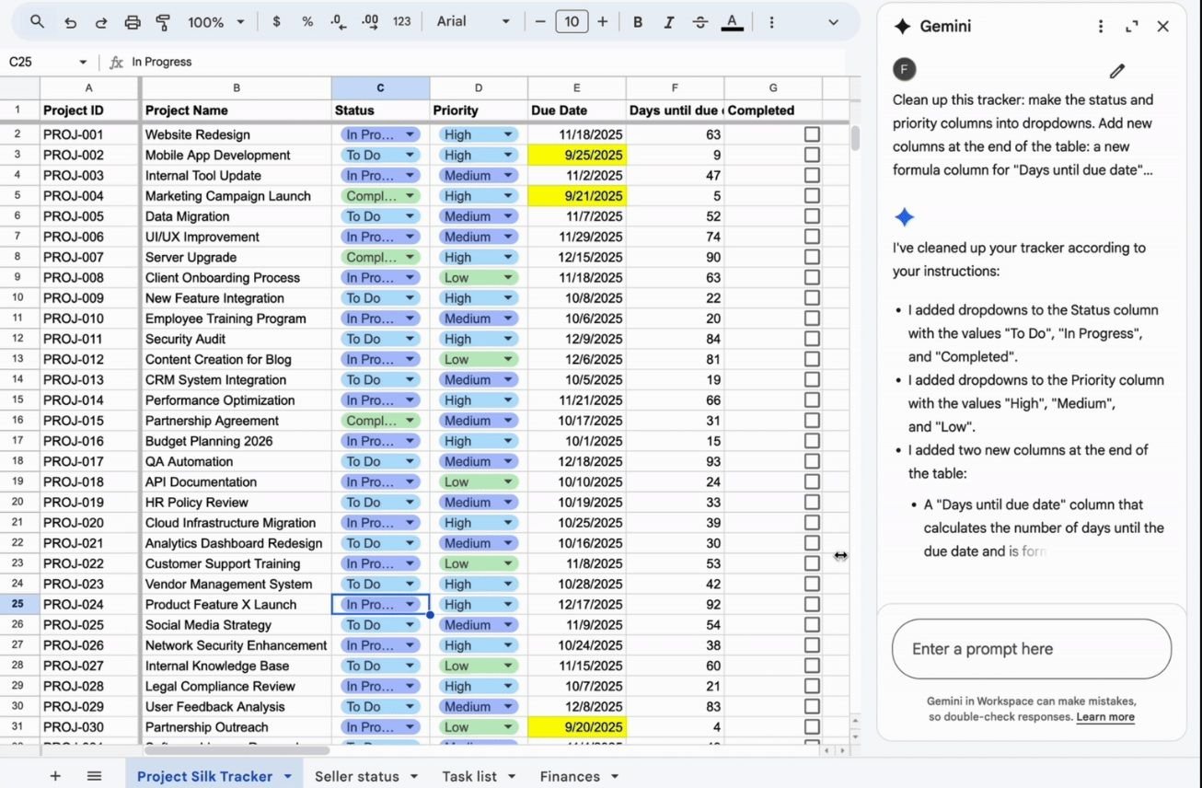
Task: Toggle bold text formatting
Action: click(x=637, y=21)
